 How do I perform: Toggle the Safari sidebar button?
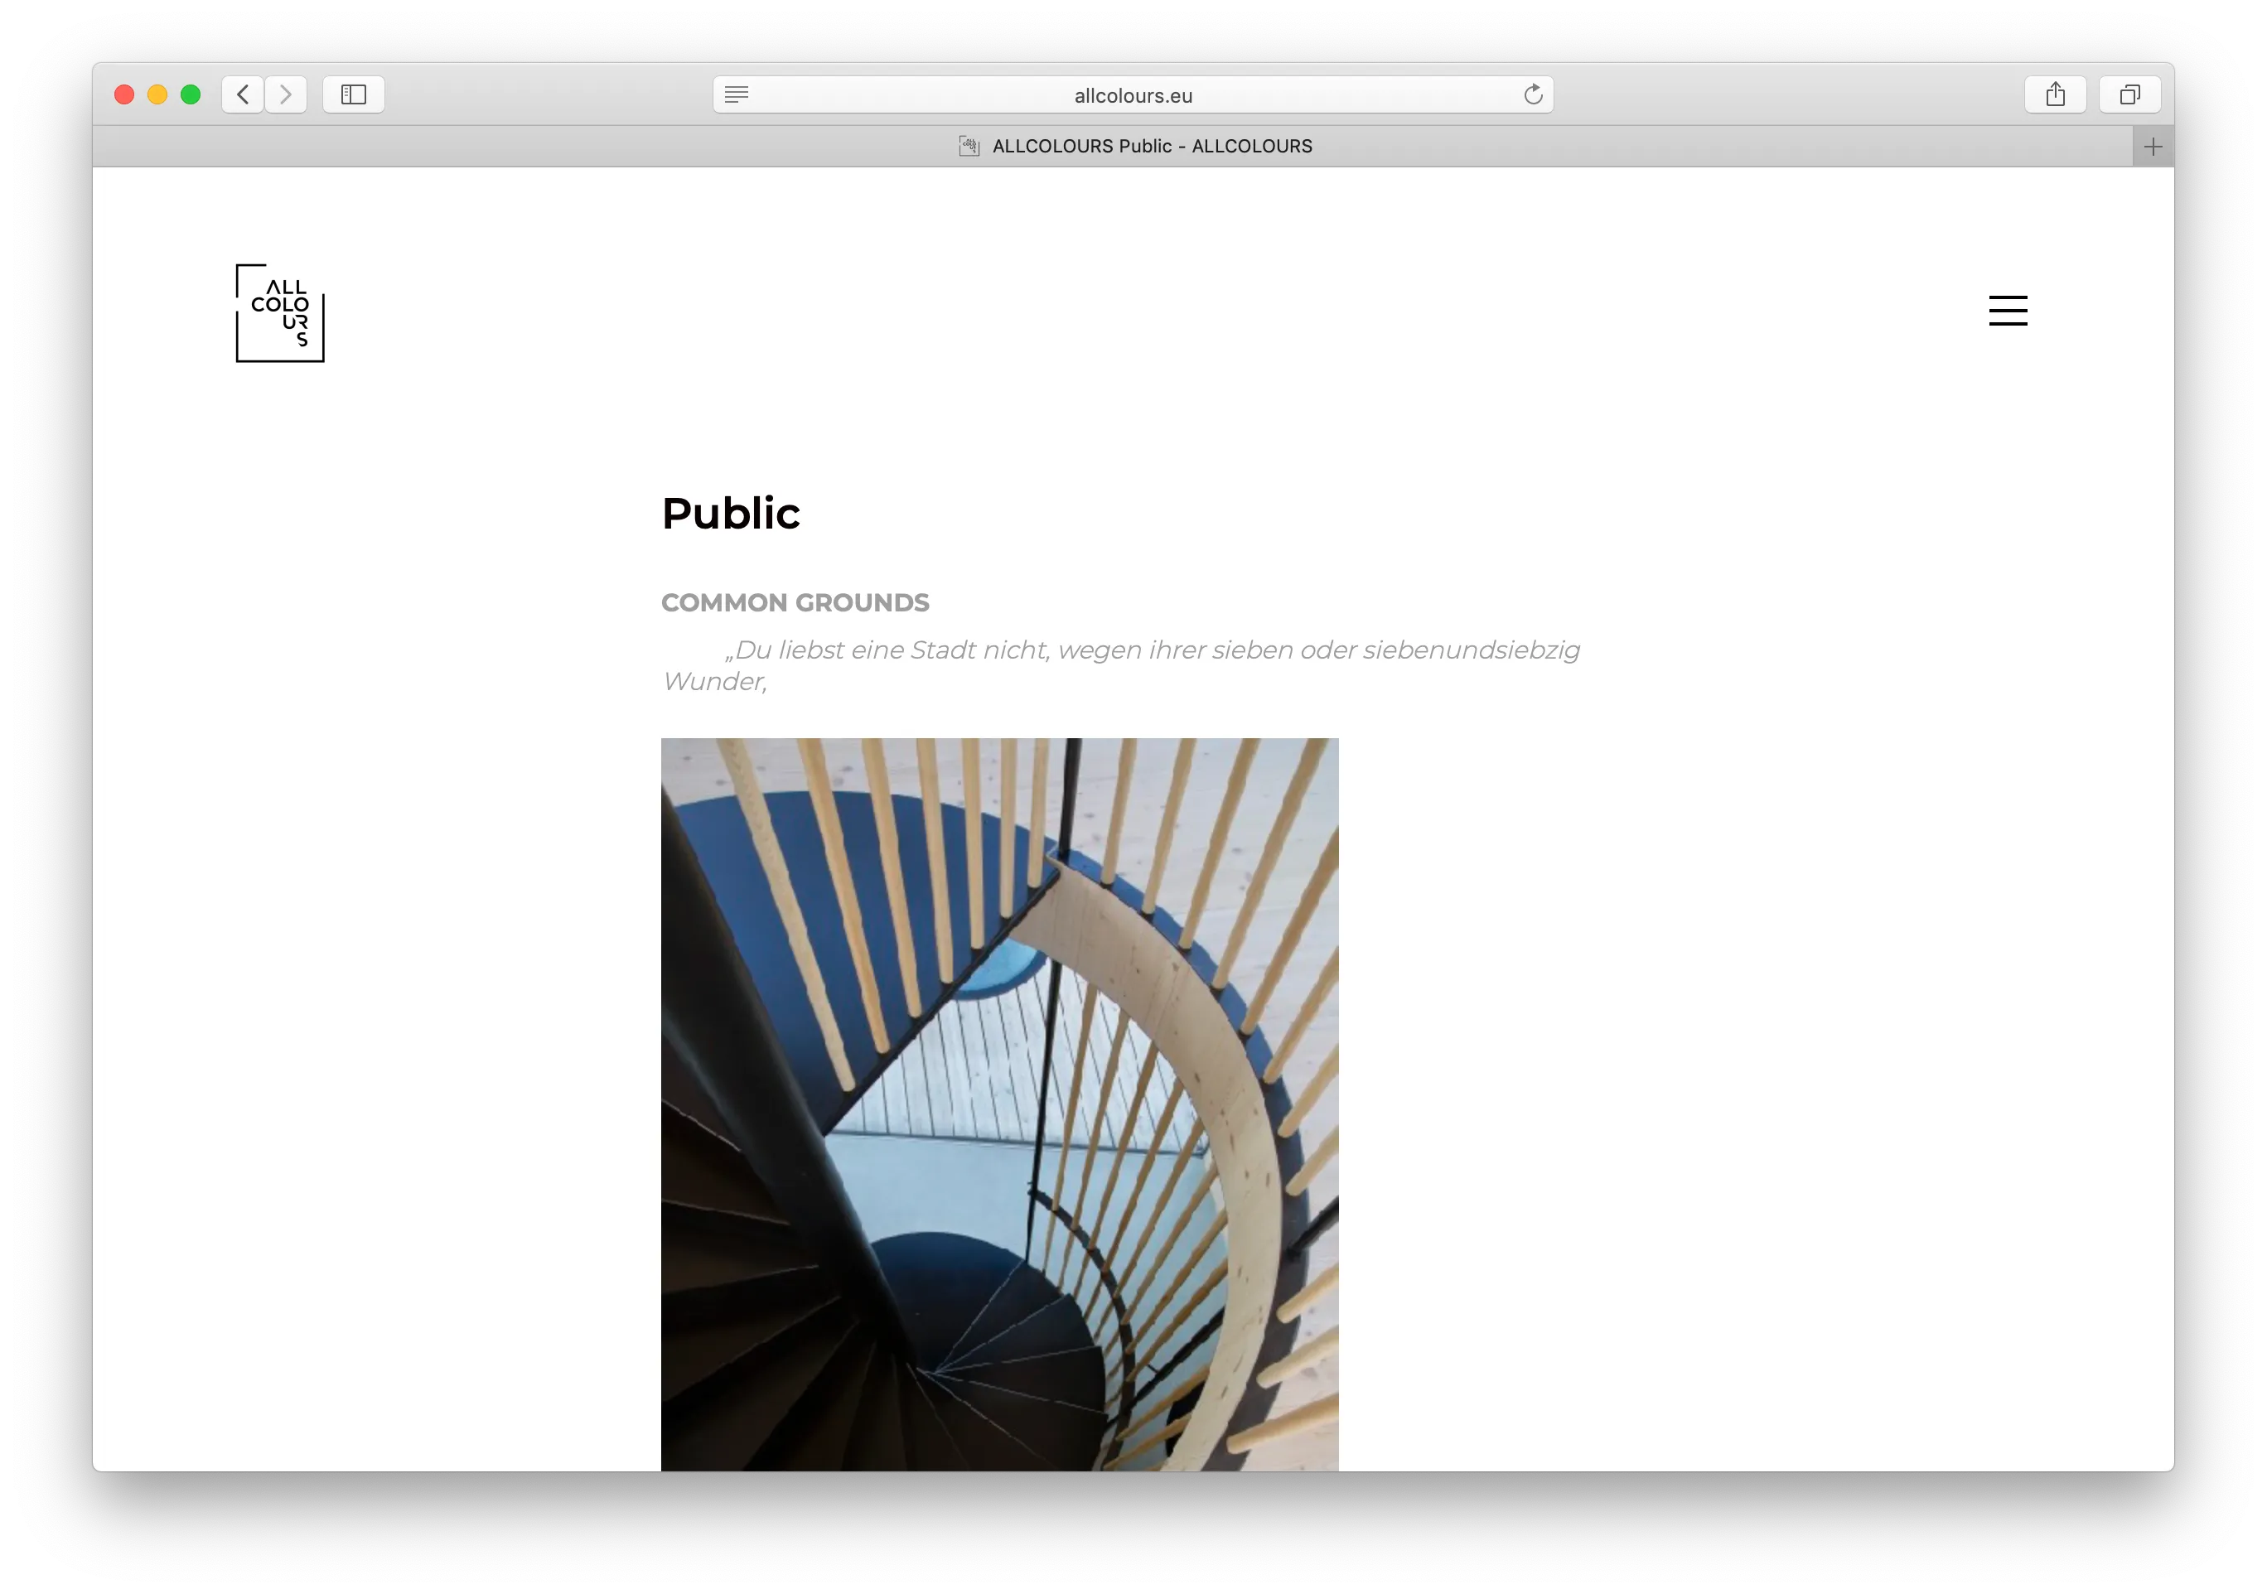point(354,94)
